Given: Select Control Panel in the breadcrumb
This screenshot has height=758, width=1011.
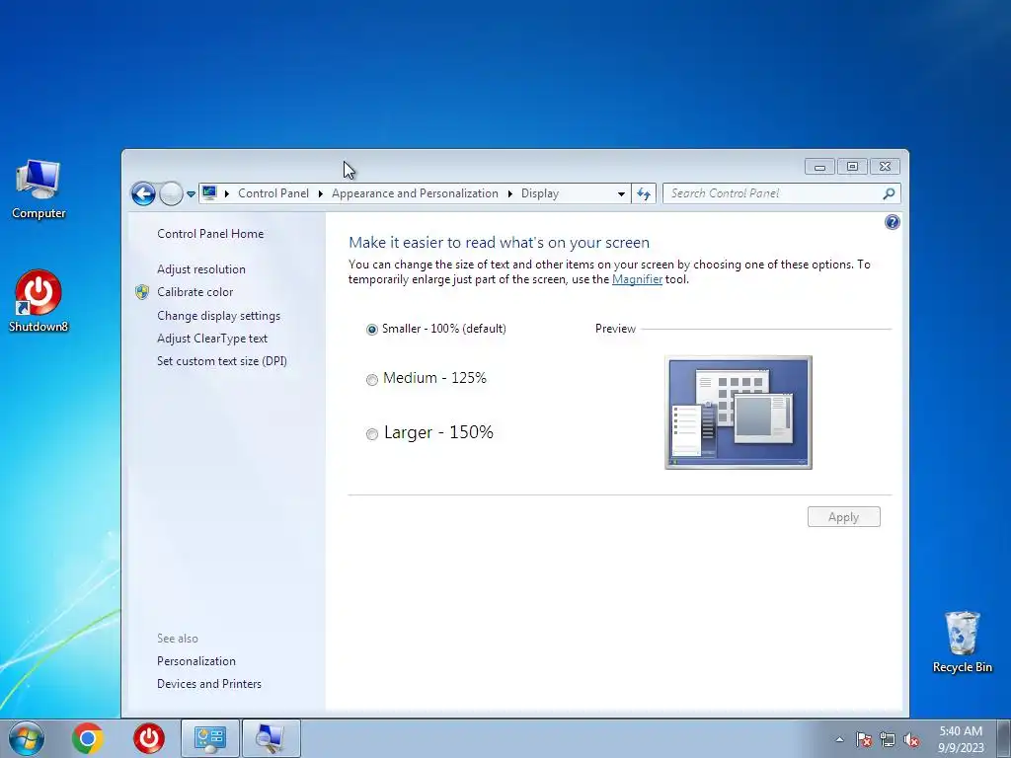Looking at the screenshot, I should (273, 193).
